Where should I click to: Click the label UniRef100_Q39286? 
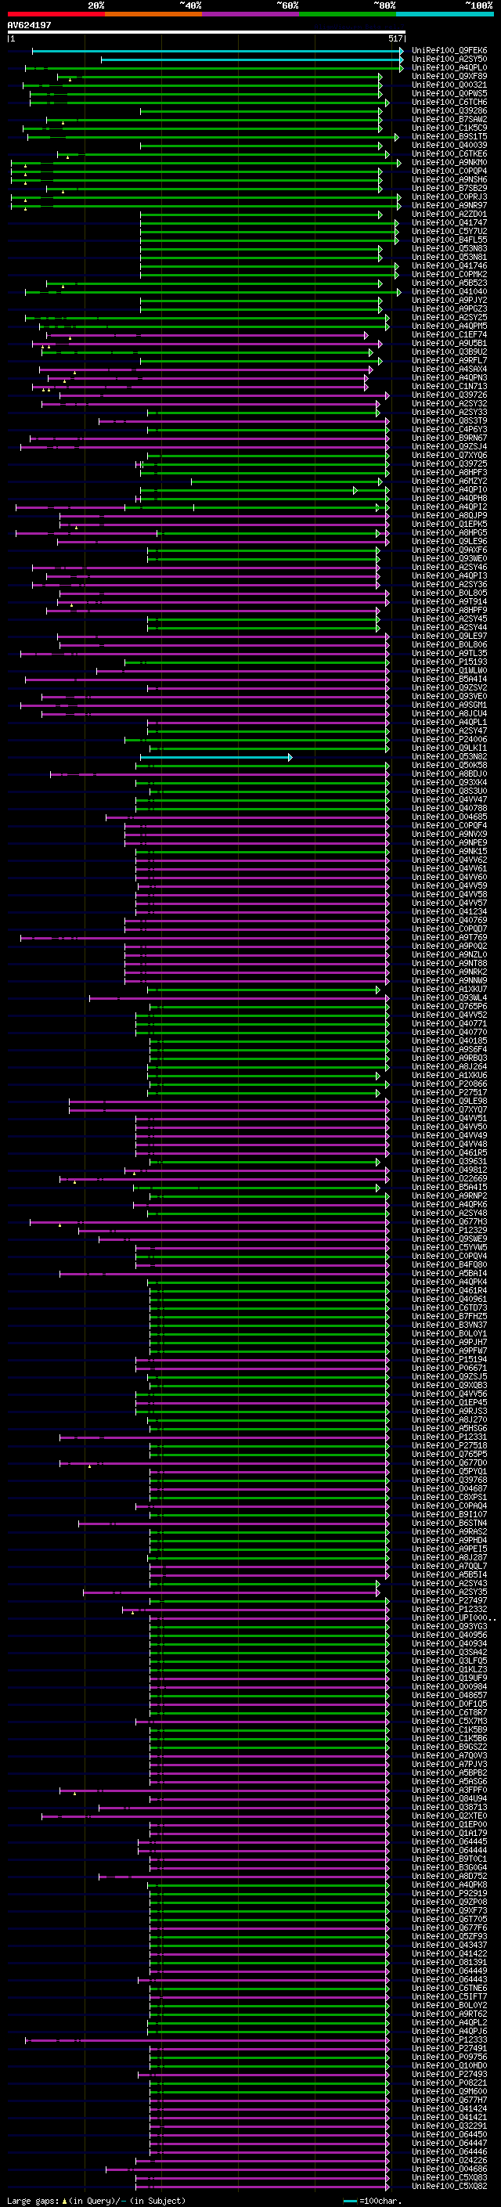pos(449,110)
